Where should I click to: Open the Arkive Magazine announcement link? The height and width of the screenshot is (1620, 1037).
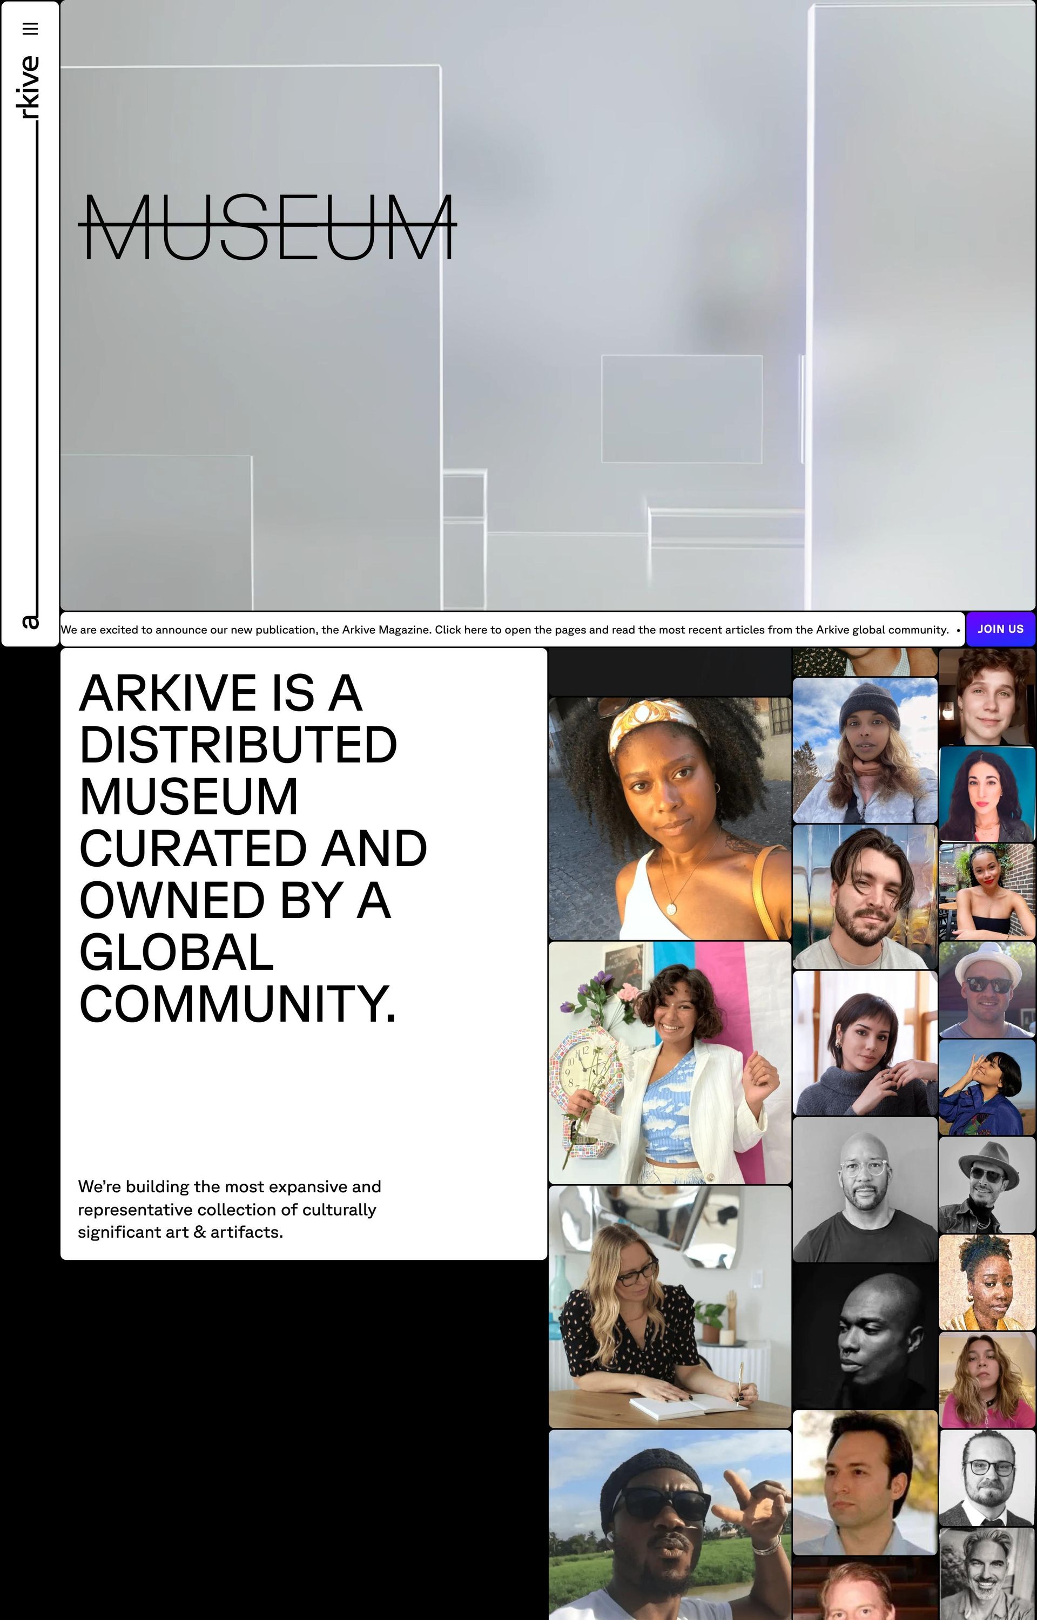point(504,629)
